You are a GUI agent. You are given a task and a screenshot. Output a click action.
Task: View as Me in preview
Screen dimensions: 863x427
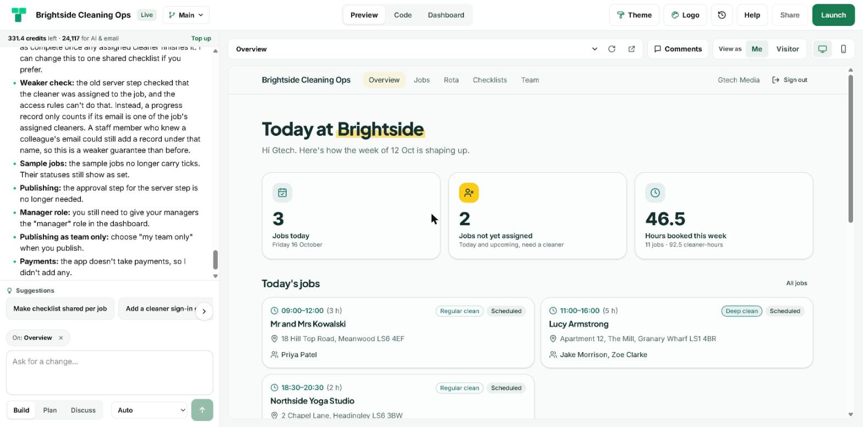757,49
